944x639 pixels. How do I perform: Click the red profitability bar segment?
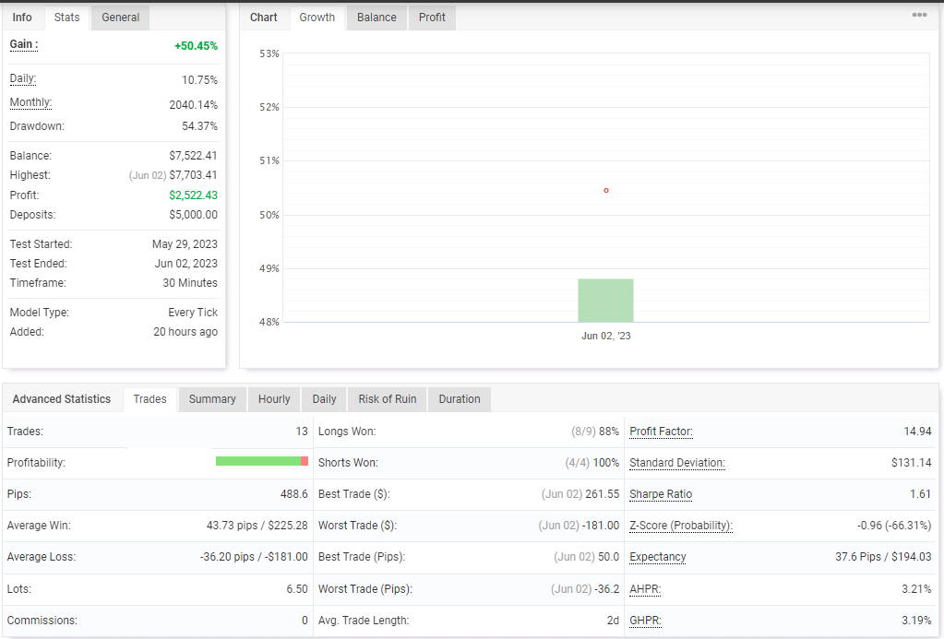pyautogui.click(x=305, y=461)
